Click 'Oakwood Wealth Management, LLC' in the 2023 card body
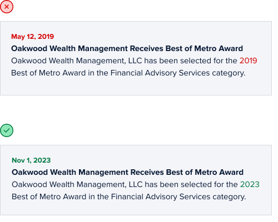 tap(77, 184)
